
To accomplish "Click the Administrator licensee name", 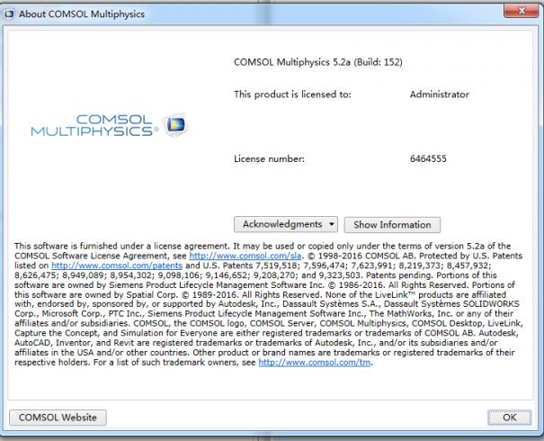I will [x=438, y=94].
